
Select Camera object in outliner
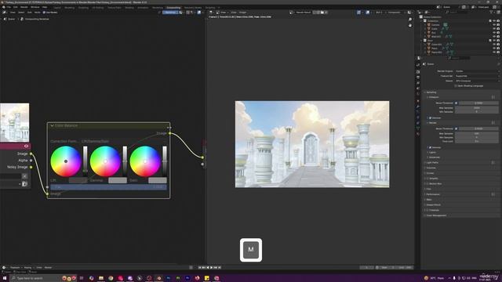(435, 25)
